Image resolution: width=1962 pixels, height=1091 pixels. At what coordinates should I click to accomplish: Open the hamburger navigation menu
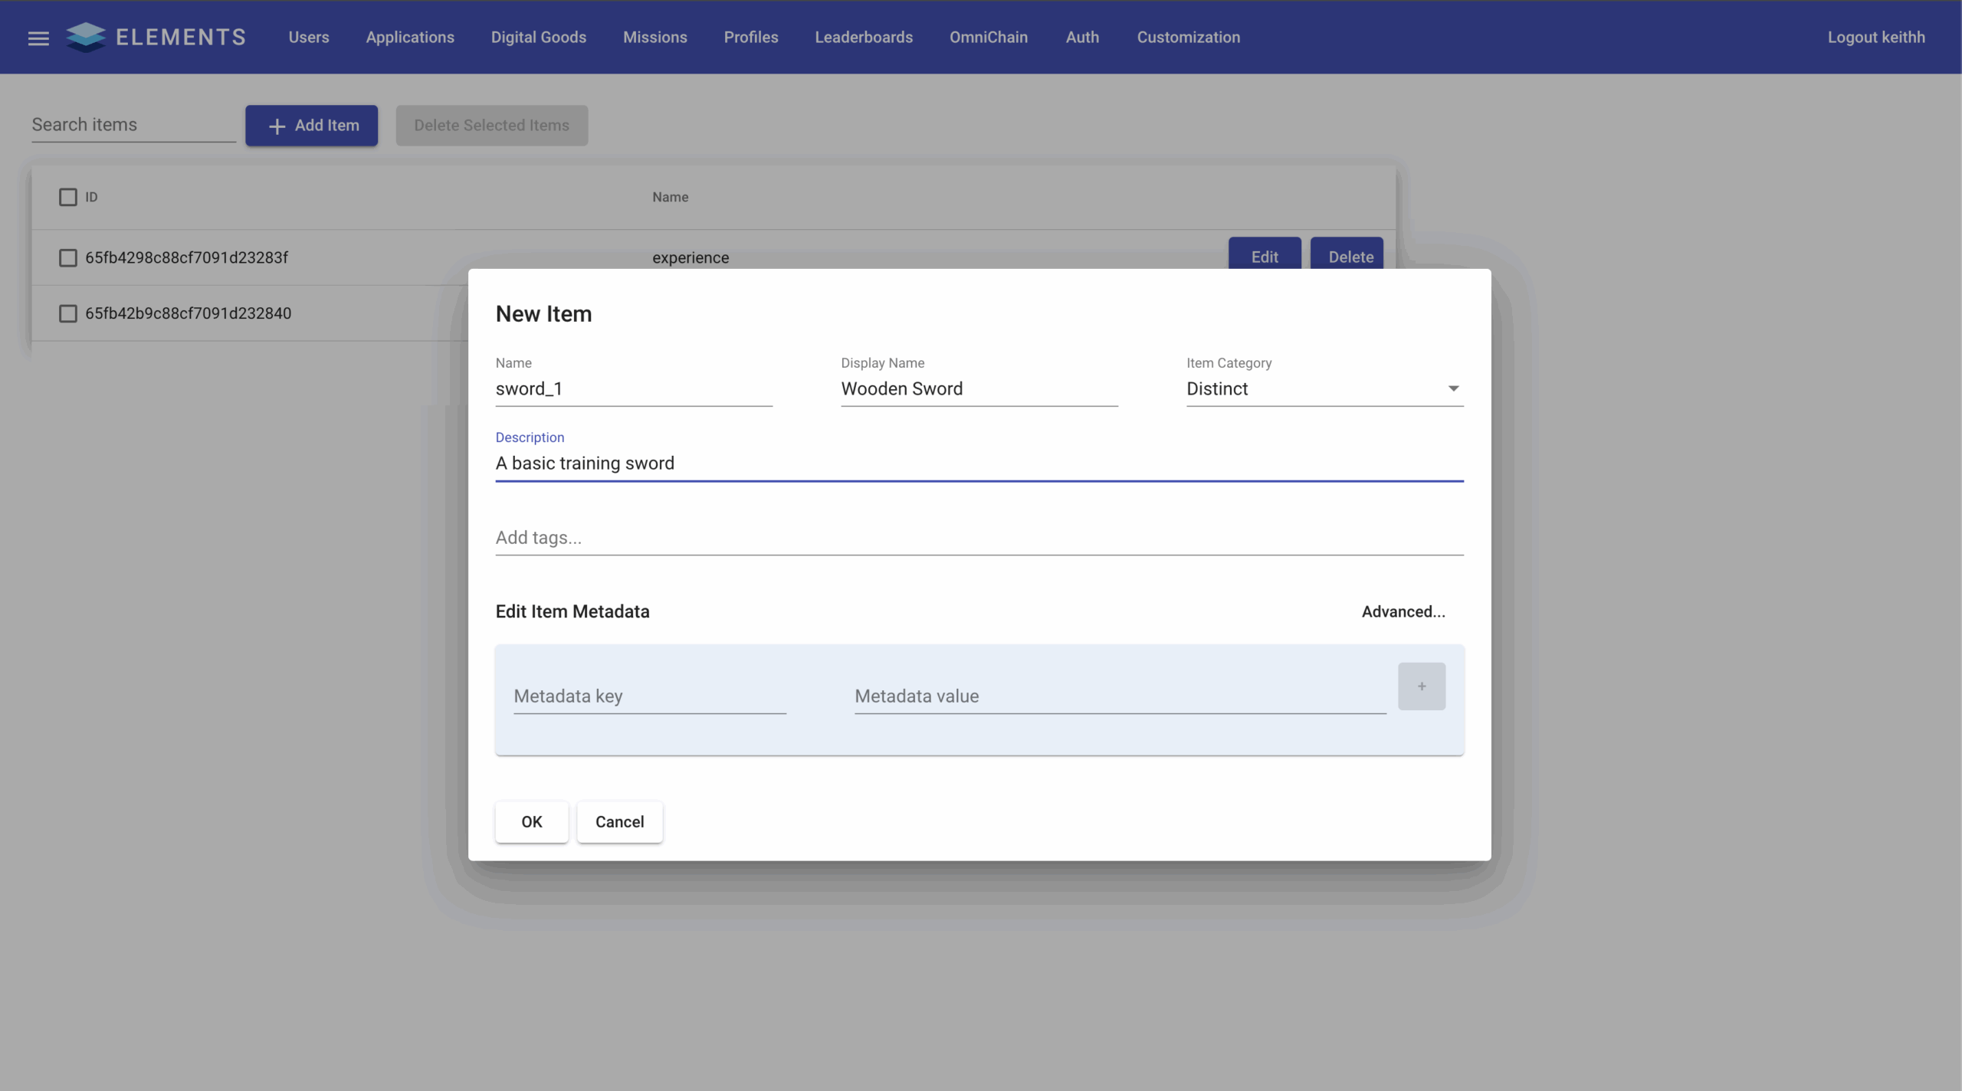[x=38, y=38]
